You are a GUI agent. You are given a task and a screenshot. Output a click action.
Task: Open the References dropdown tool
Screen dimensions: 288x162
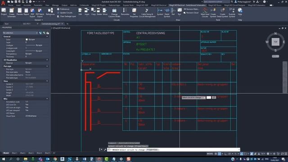(x=50, y=12)
